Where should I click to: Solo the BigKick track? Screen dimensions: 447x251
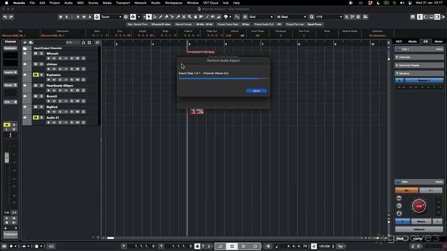[x=41, y=107]
